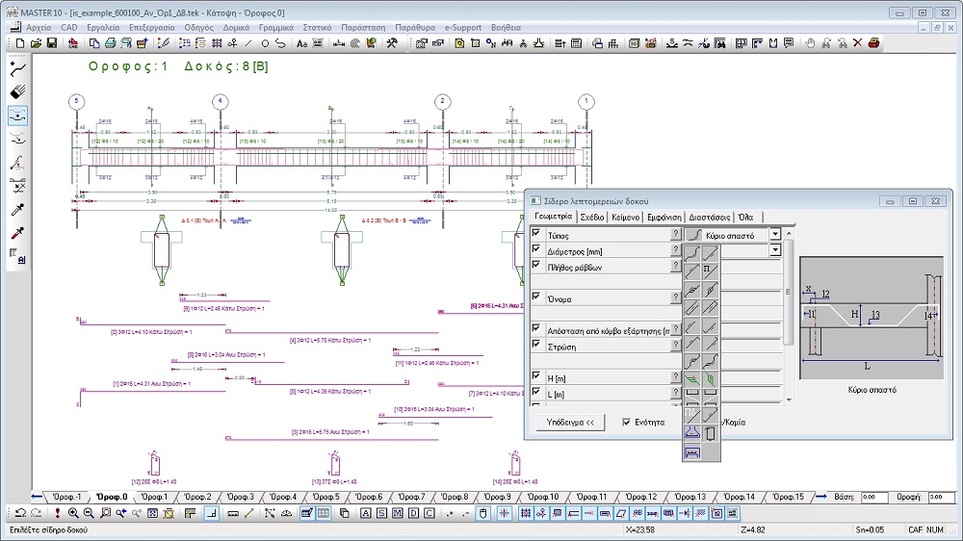This screenshot has height=541, width=963.
Task: Click the text 'Aa' tool icon
Action: [x=301, y=43]
